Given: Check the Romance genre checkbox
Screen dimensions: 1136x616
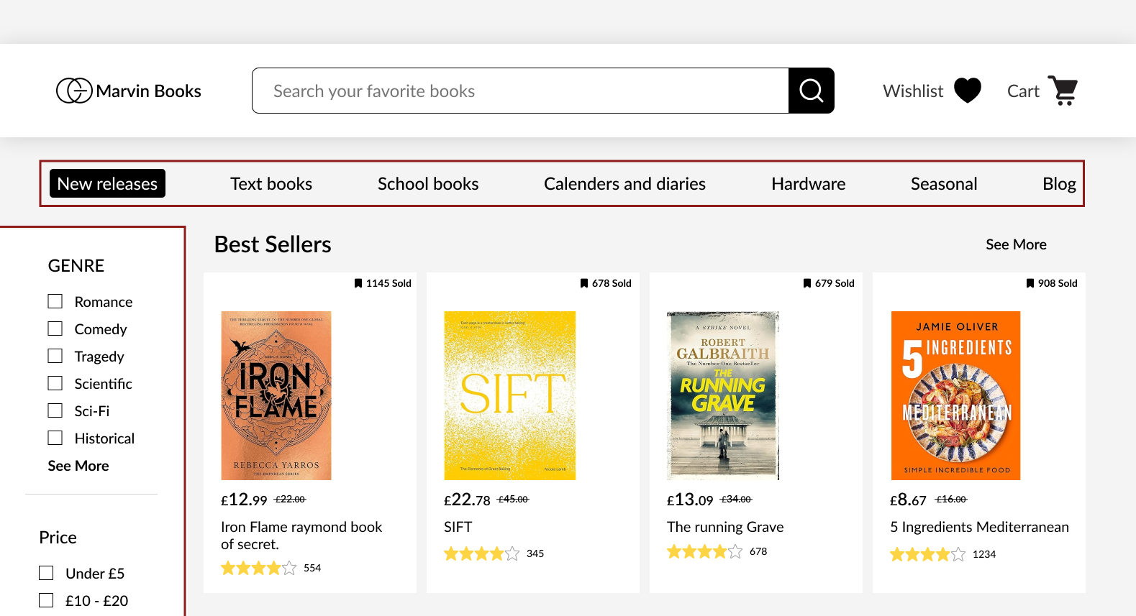Looking at the screenshot, I should 55,301.
